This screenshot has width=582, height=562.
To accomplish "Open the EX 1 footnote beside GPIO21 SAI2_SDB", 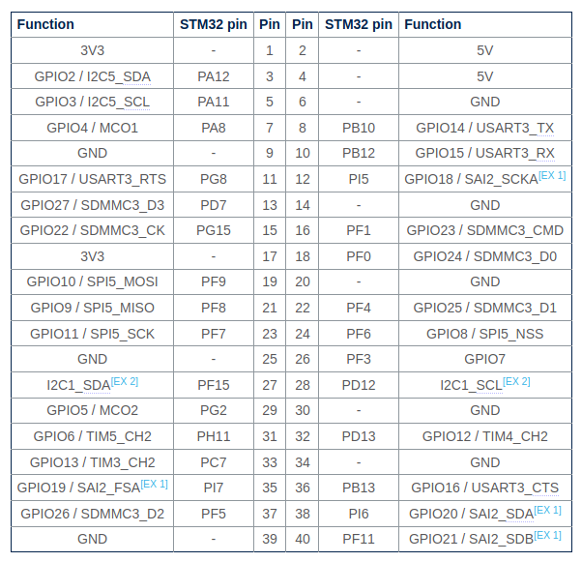I will 547,535.
